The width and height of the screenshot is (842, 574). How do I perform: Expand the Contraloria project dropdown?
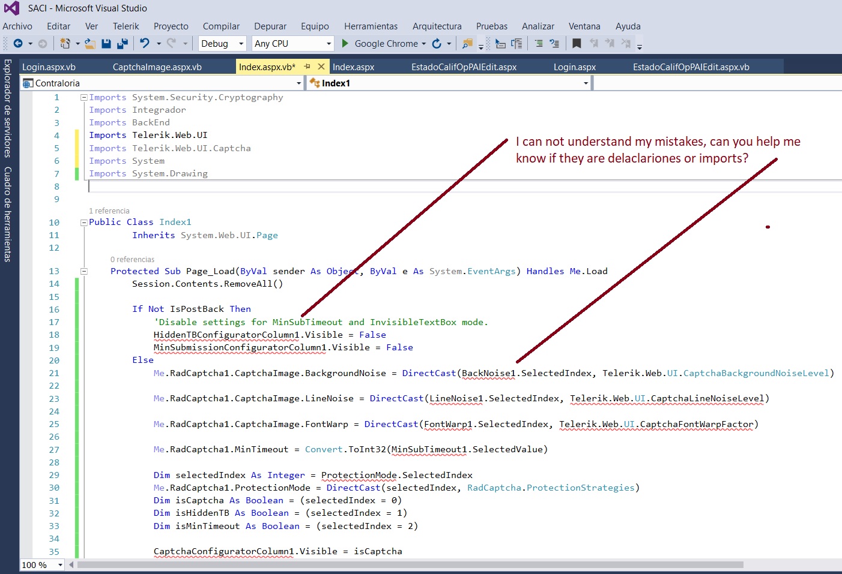[x=298, y=83]
